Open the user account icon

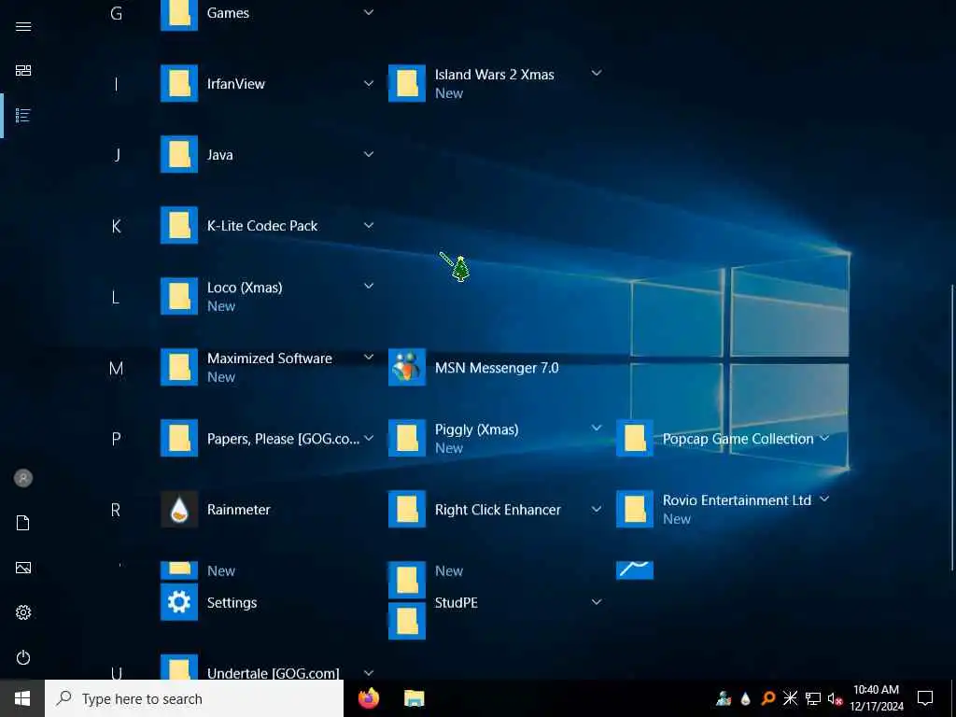[x=23, y=478]
